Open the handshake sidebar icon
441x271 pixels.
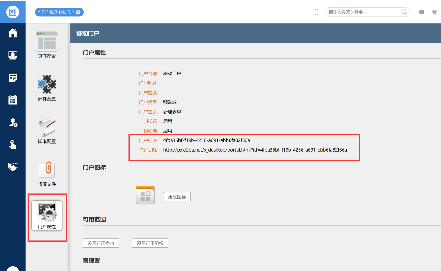13,167
